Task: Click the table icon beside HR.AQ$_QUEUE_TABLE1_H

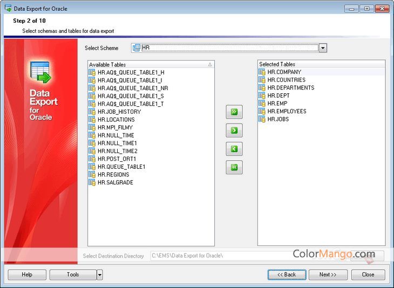Action: (92, 73)
